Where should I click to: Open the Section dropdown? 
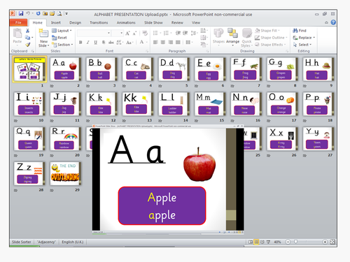[62, 45]
